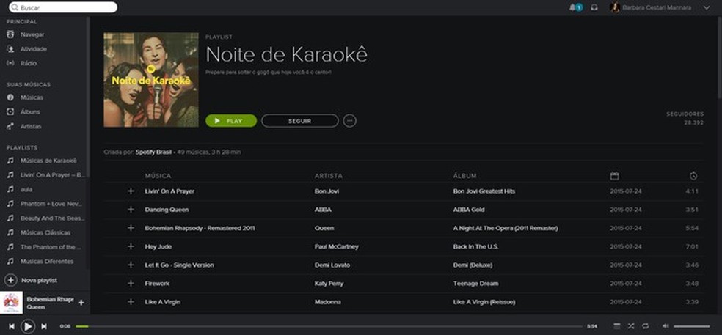This screenshot has width=722, height=335.
Task: Open the play queue icon
Action: [x=616, y=325]
